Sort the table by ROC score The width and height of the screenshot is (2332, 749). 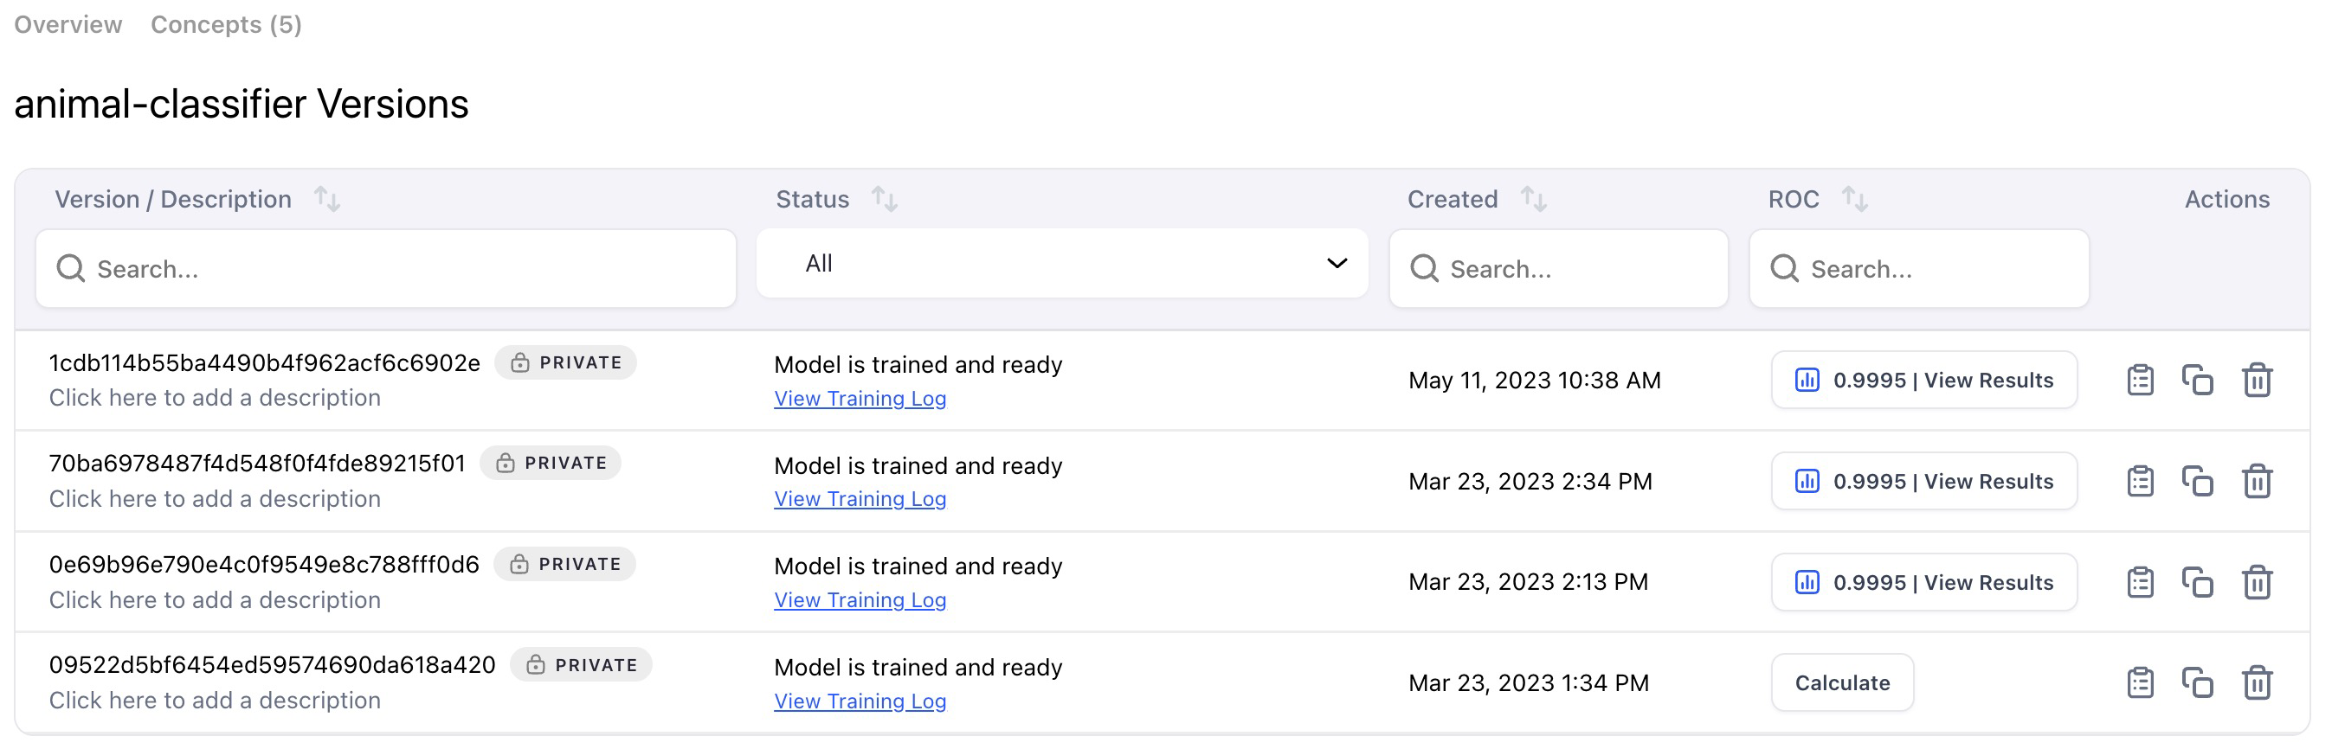(1855, 199)
